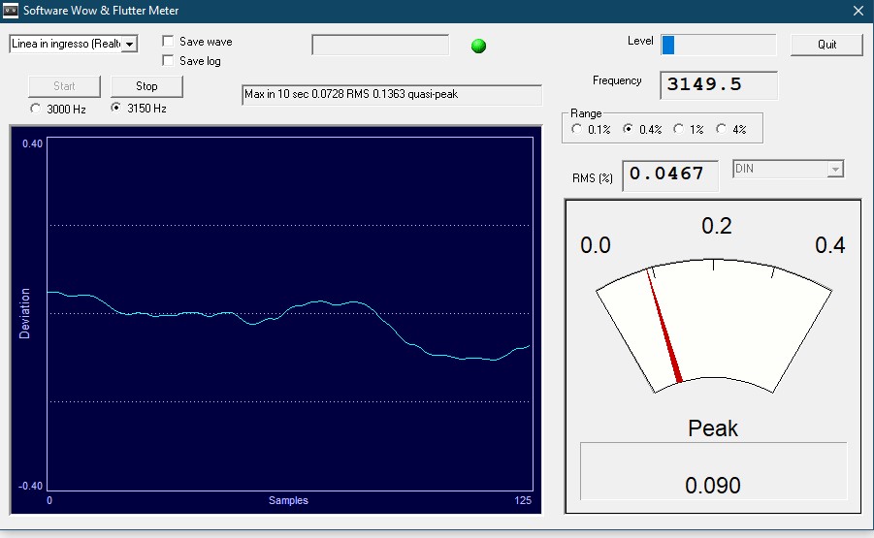Click the Stop button
Image resolution: width=874 pixels, height=538 pixels.
(x=146, y=86)
